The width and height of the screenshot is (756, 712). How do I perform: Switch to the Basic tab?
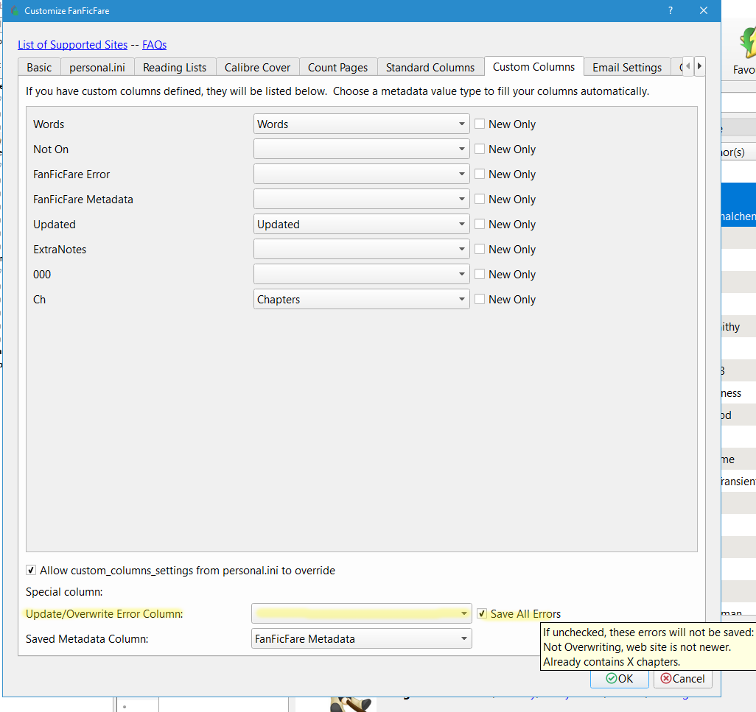click(39, 68)
